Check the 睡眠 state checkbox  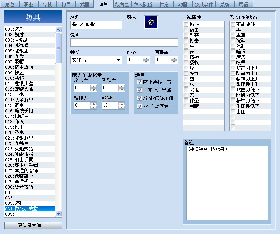click(x=232, y=52)
